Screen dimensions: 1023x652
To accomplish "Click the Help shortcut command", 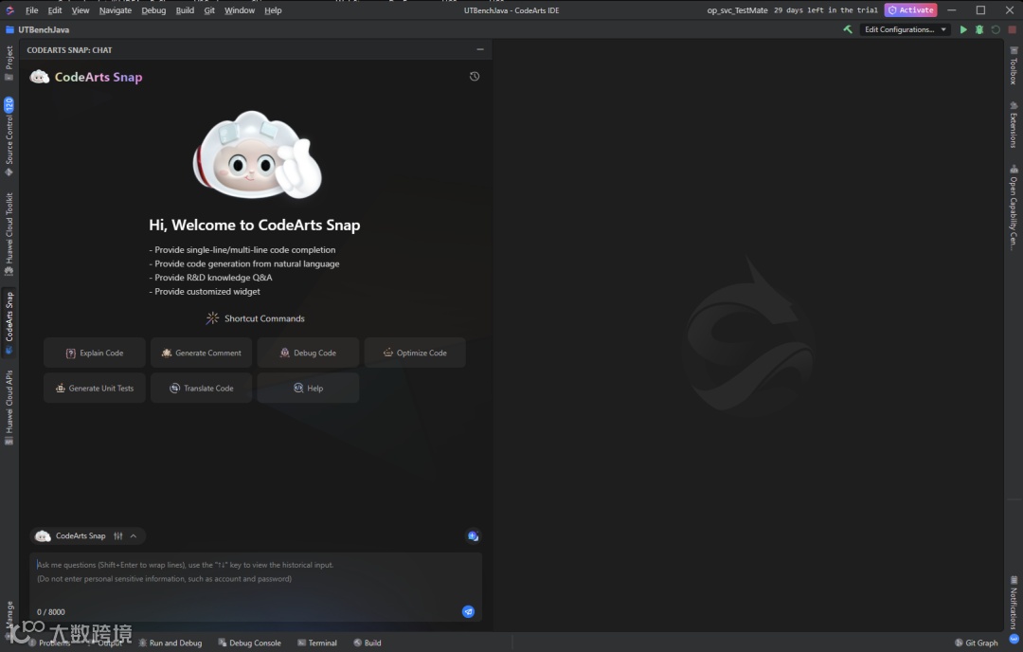I will click(308, 388).
